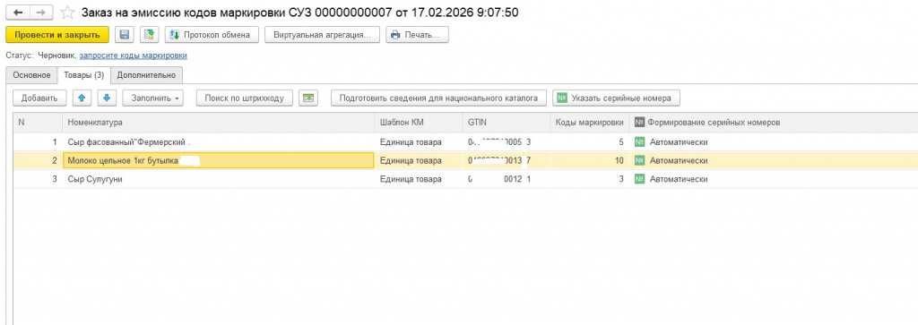918x325 pixels.
Task: Click the Печать button
Action: click(417, 35)
